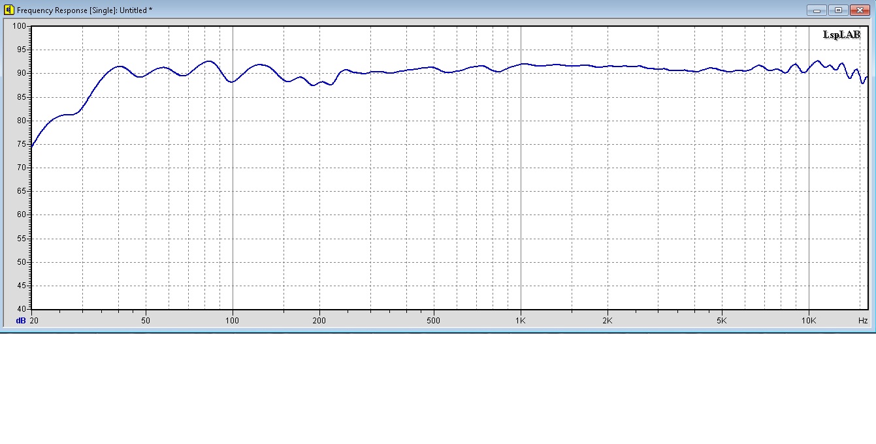The height and width of the screenshot is (444, 876).
Task: Click the '1K' frequency axis label
Action: (x=521, y=321)
